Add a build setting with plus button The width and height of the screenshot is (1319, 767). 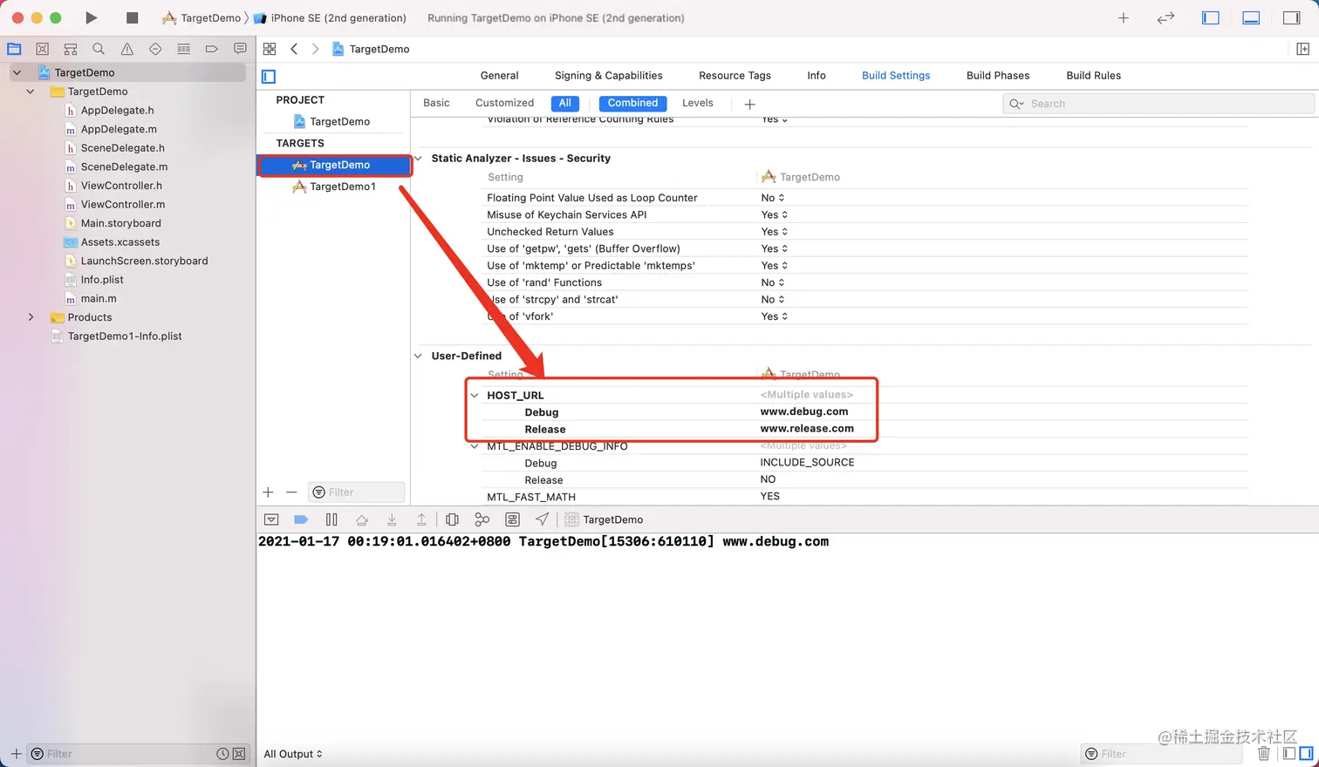749,104
